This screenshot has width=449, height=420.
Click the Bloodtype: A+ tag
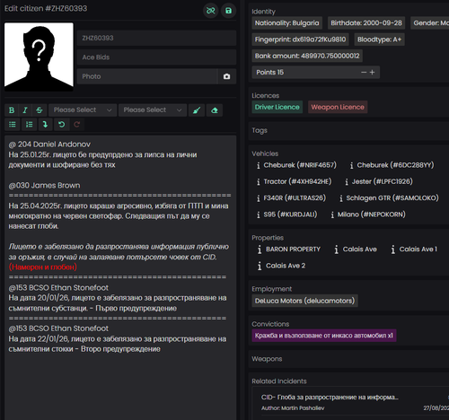coord(379,39)
